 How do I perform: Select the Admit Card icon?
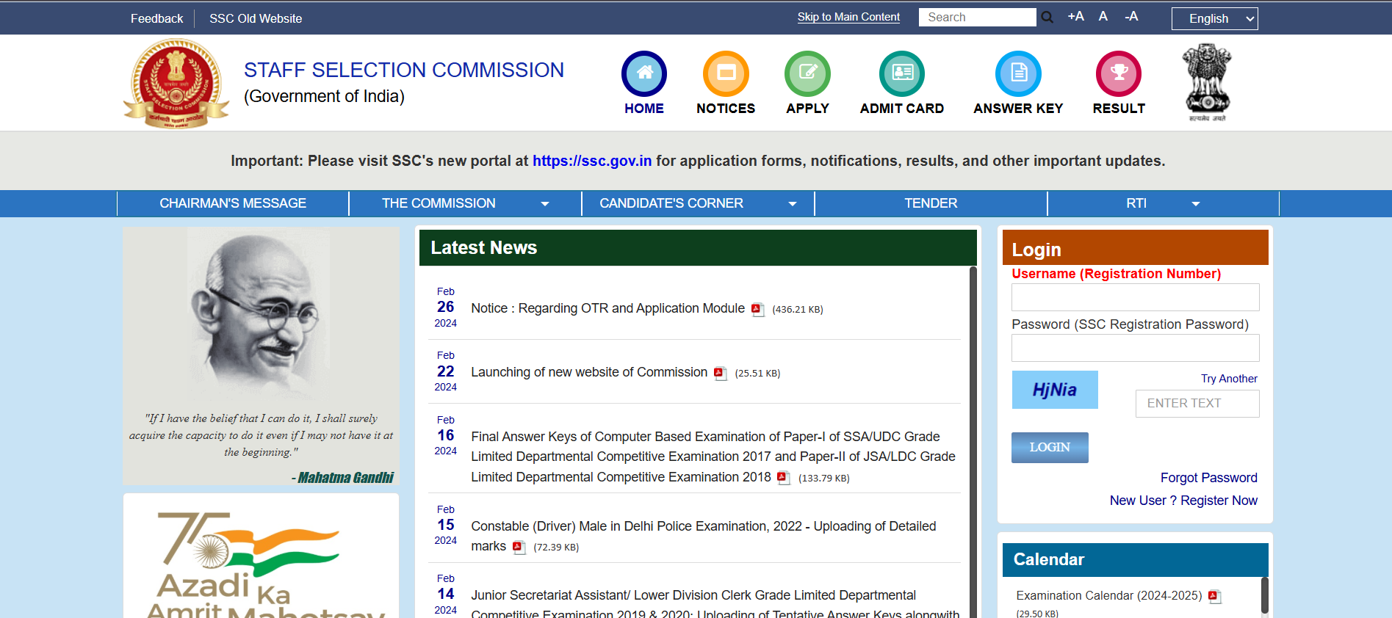901,74
